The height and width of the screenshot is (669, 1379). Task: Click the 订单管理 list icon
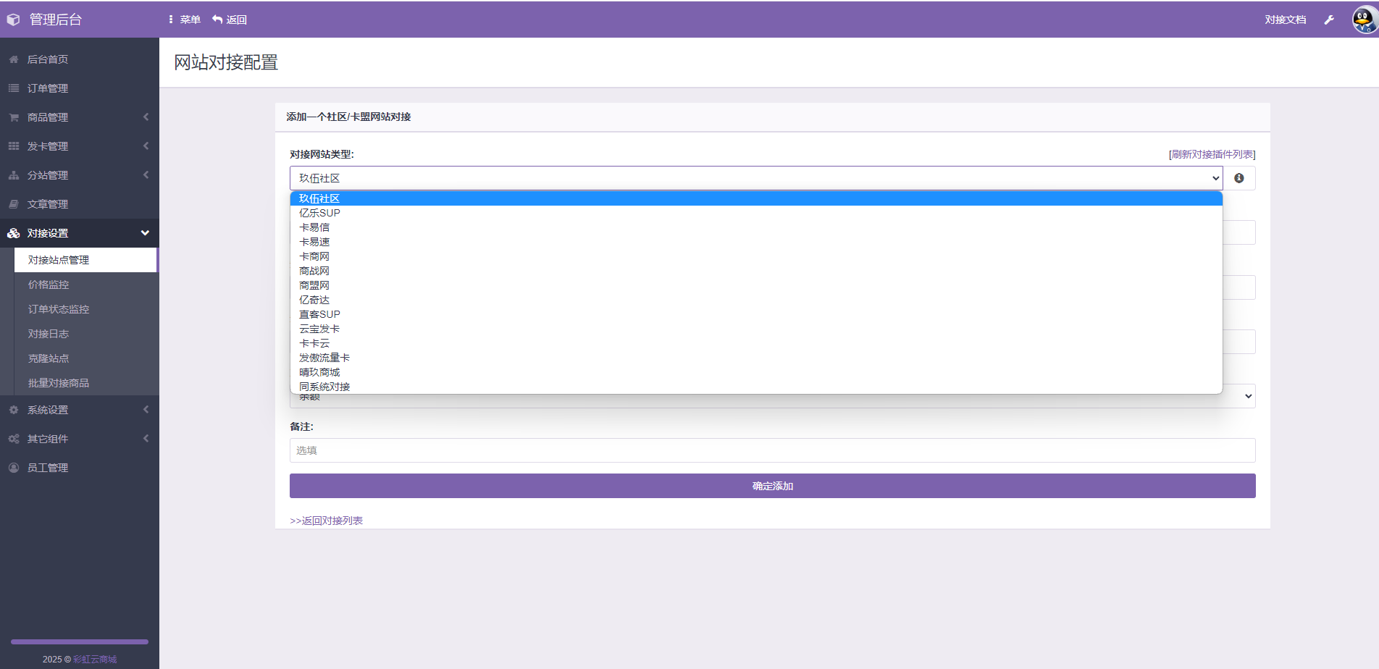coord(14,88)
